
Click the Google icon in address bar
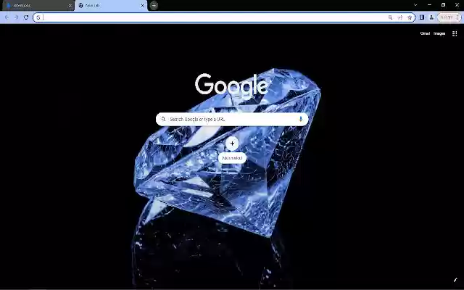[x=38, y=17]
